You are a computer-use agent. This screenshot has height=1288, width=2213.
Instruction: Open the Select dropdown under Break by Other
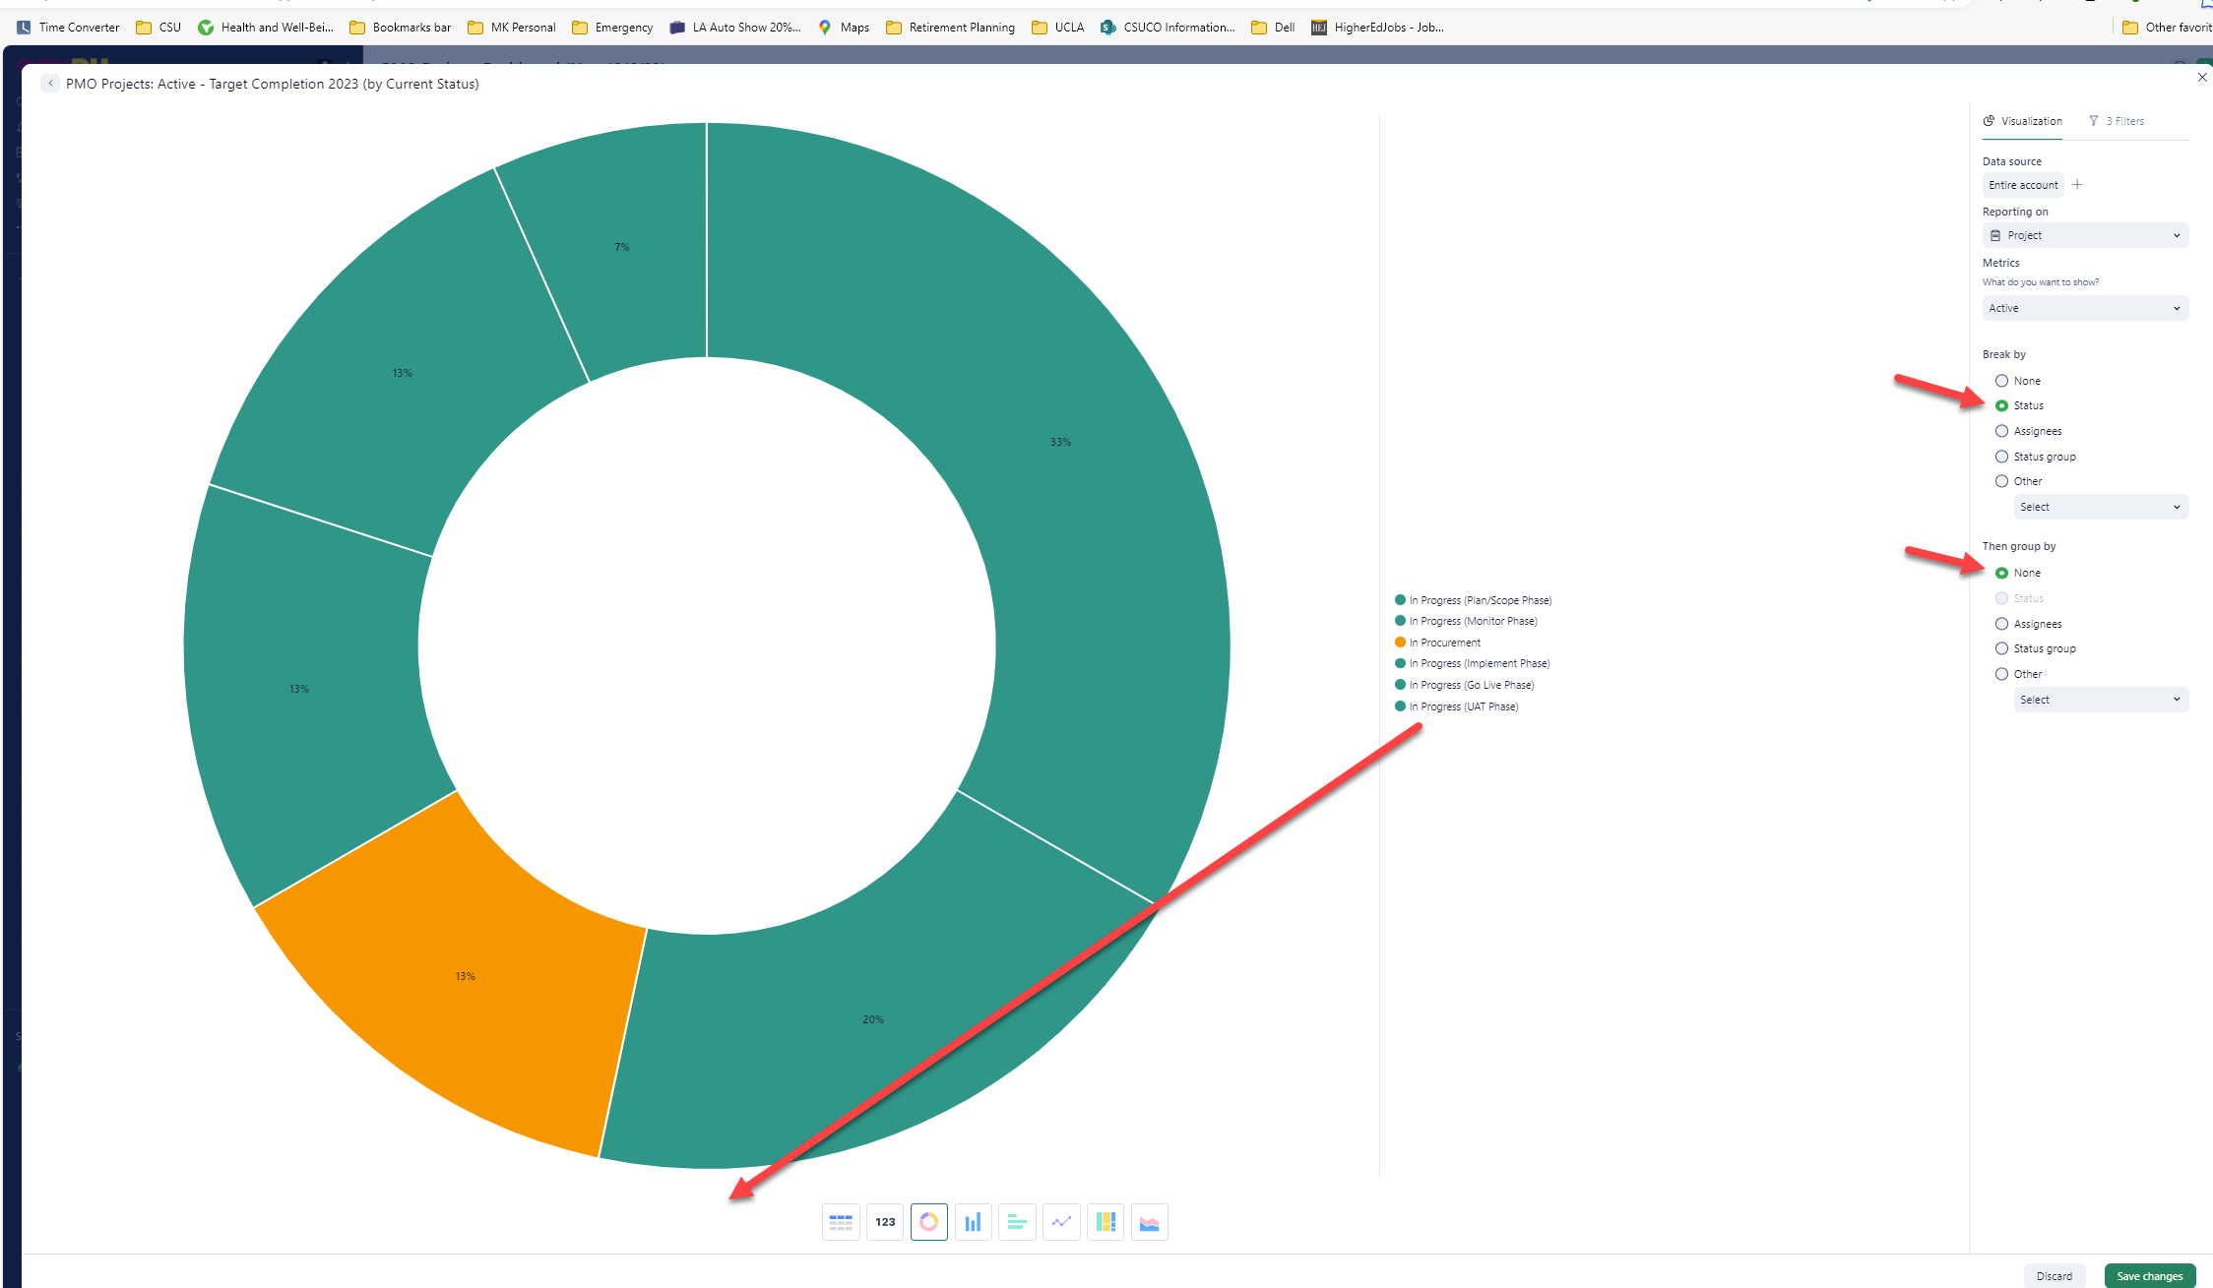(x=2100, y=507)
